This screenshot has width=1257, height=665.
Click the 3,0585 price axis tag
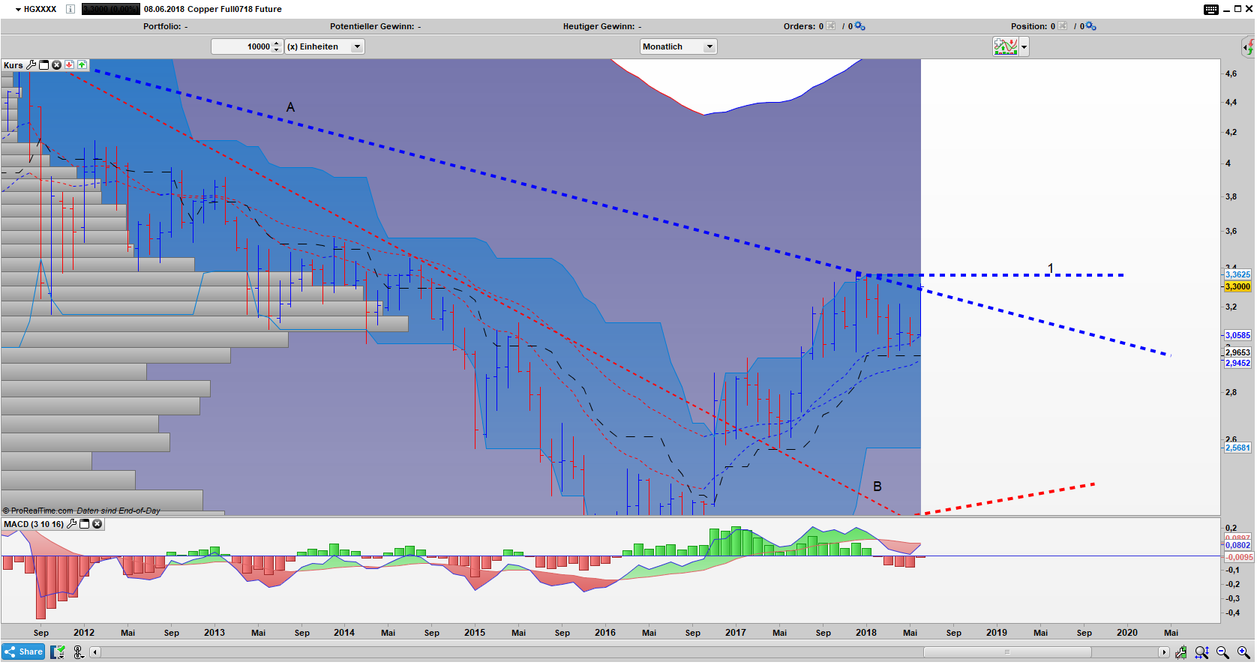[x=1237, y=335]
